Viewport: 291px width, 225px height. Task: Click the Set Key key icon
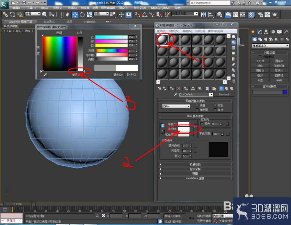point(191,218)
